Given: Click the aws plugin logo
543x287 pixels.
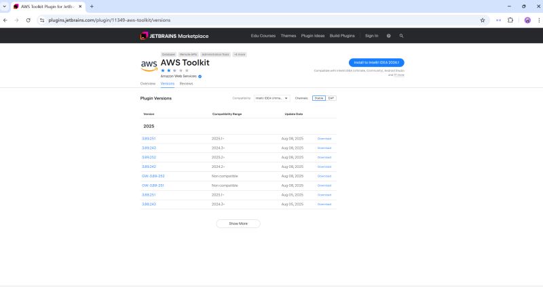Looking at the screenshot, I should point(149,65).
